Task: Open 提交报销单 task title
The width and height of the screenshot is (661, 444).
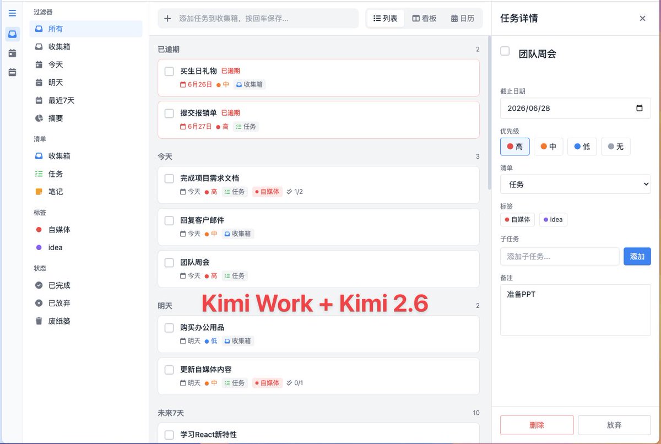Action: [198, 113]
